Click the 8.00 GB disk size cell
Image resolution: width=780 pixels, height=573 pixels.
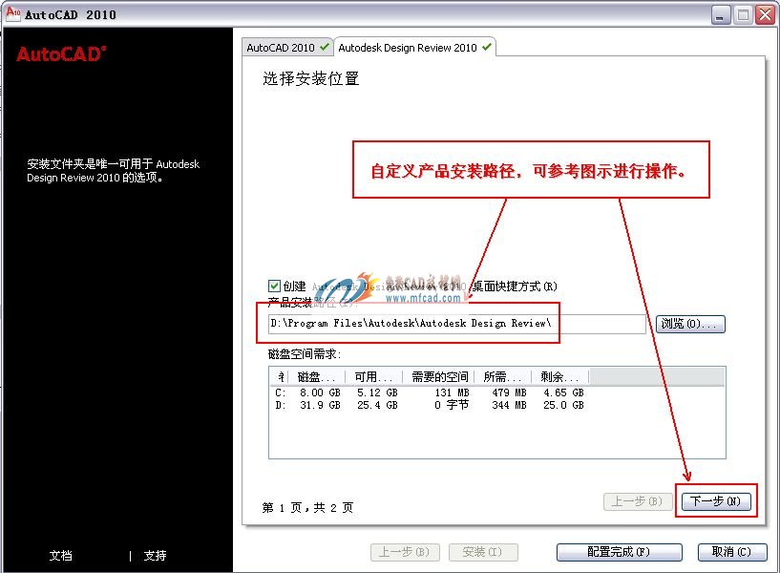pyautogui.click(x=320, y=393)
